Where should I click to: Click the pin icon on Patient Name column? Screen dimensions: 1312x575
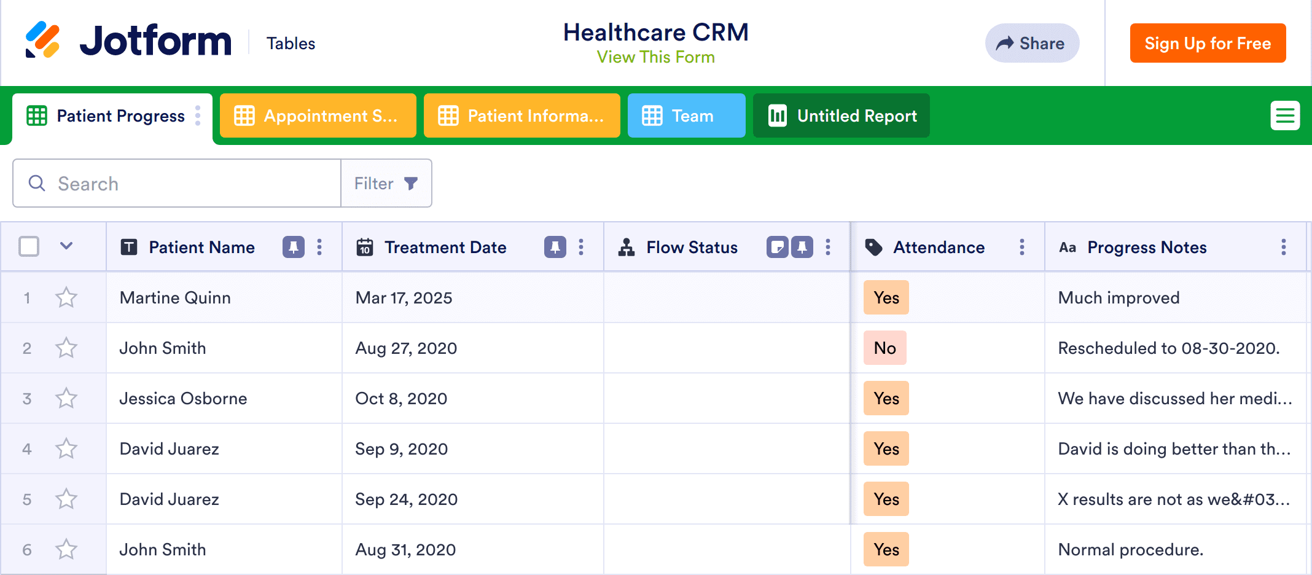pos(293,247)
